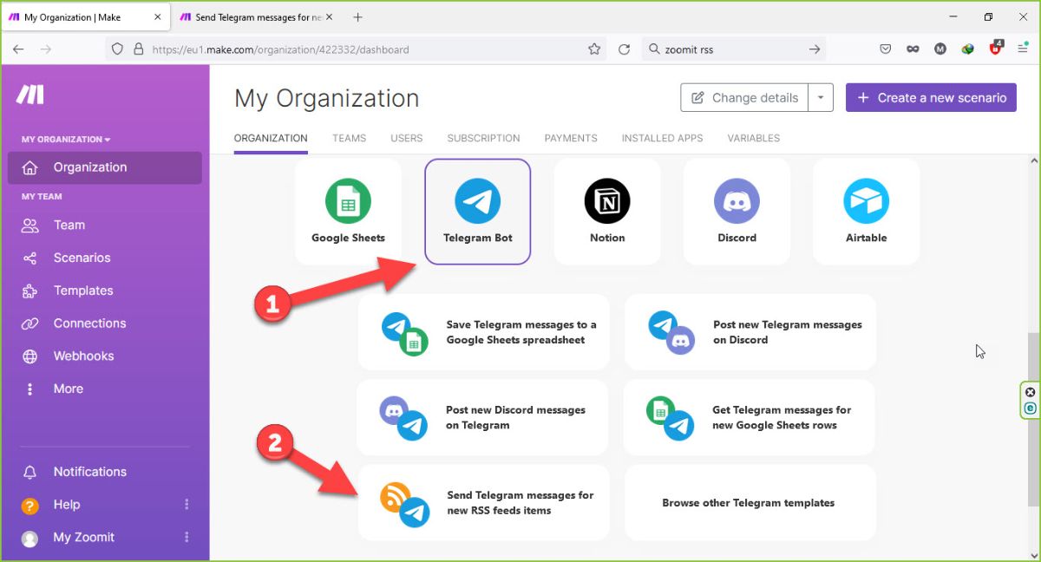Select the Telegram Bot app card
The height and width of the screenshot is (562, 1041).
pyautogui.click(x=477, y=212)
